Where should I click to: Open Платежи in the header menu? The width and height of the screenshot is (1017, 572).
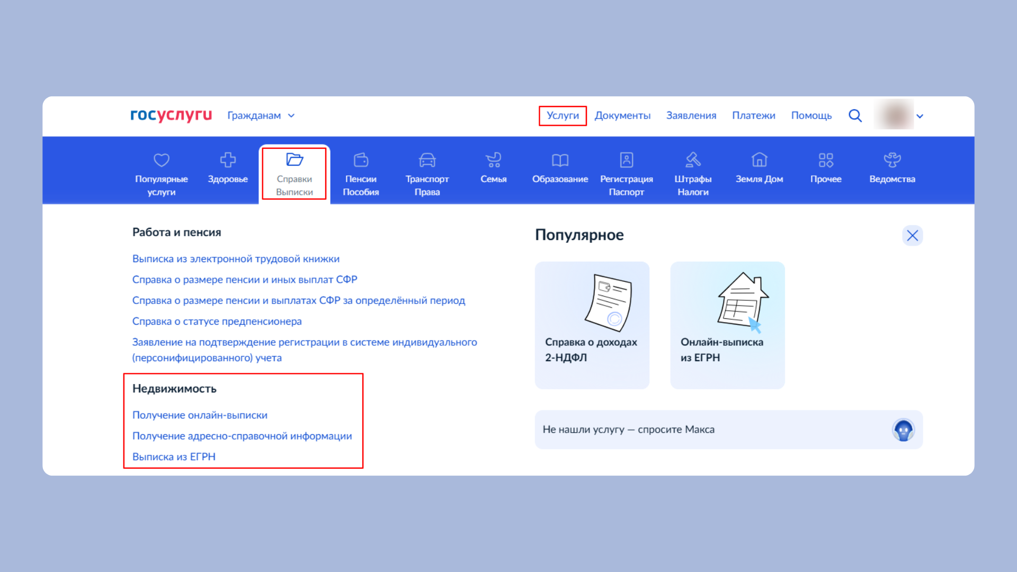[x=754, y=115]
